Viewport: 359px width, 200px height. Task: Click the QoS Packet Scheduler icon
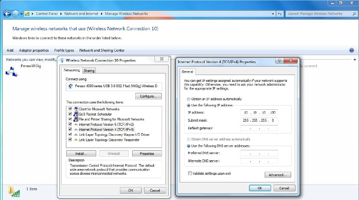[x=76, y=114]
